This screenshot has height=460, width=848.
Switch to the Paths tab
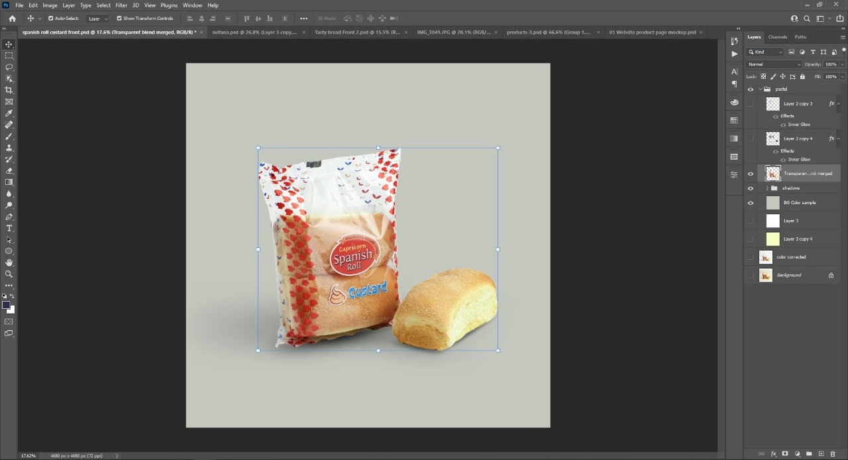click(x=800, y=37)
